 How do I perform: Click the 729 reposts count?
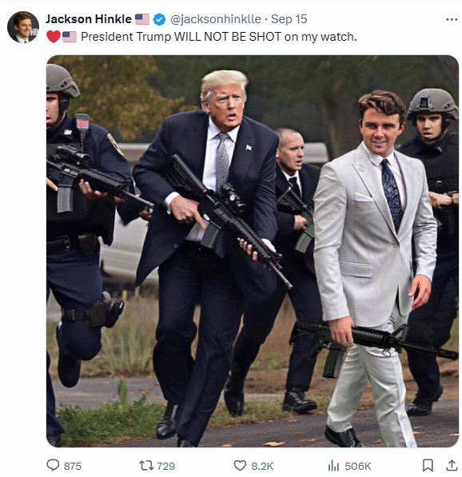pyautogui.click(x=166, y=466)
